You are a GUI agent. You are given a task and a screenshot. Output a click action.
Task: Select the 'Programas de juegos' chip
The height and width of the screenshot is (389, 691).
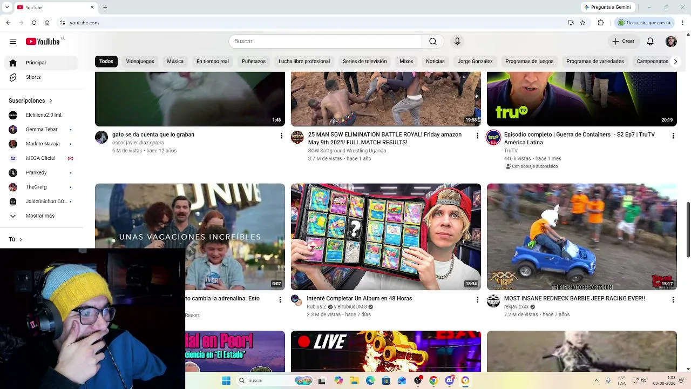point(530,62)
